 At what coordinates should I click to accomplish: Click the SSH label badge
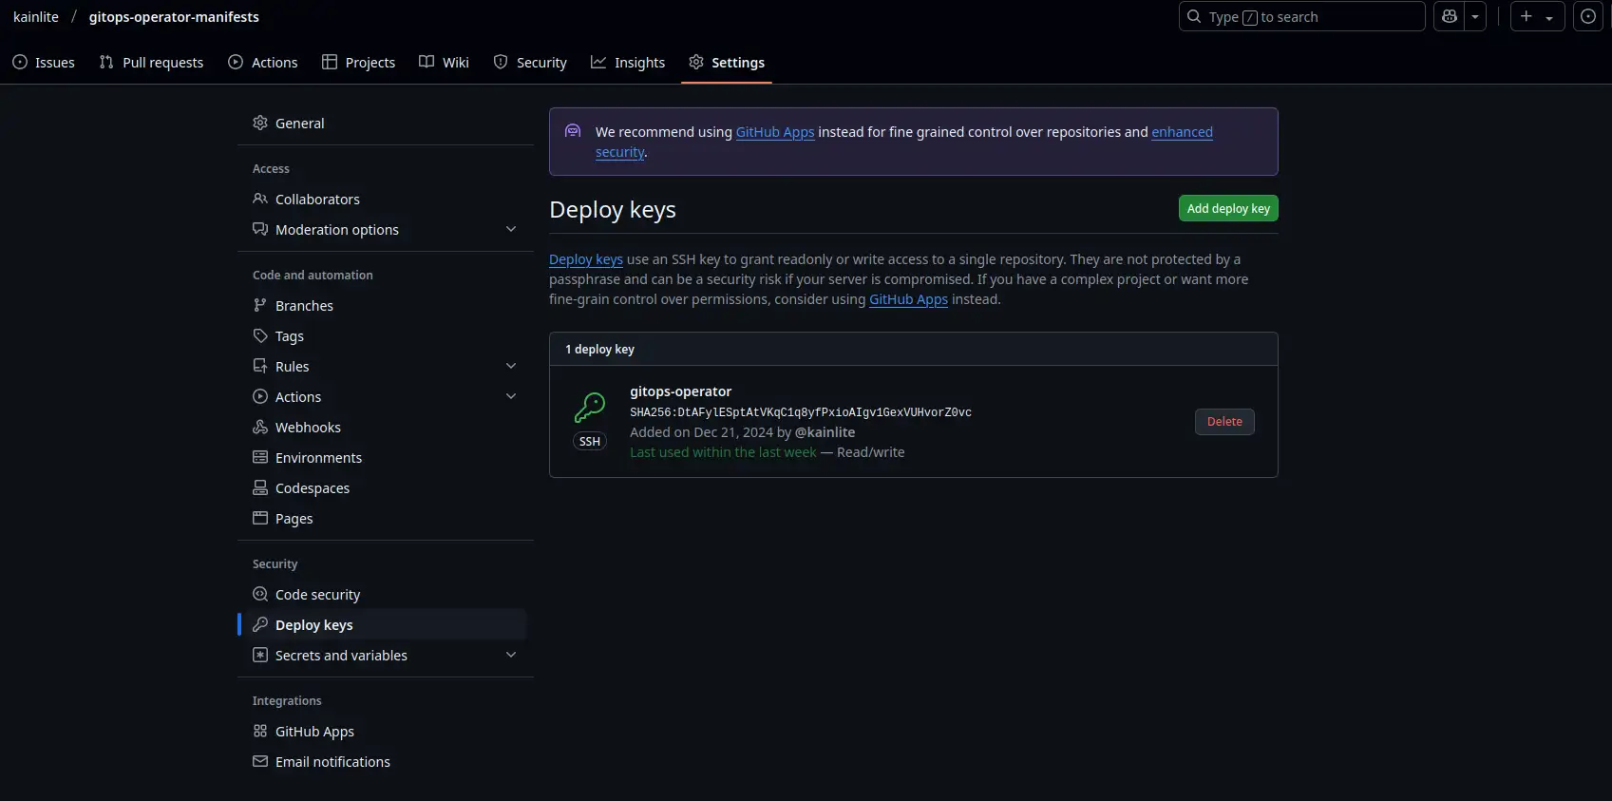pos(590,442)
